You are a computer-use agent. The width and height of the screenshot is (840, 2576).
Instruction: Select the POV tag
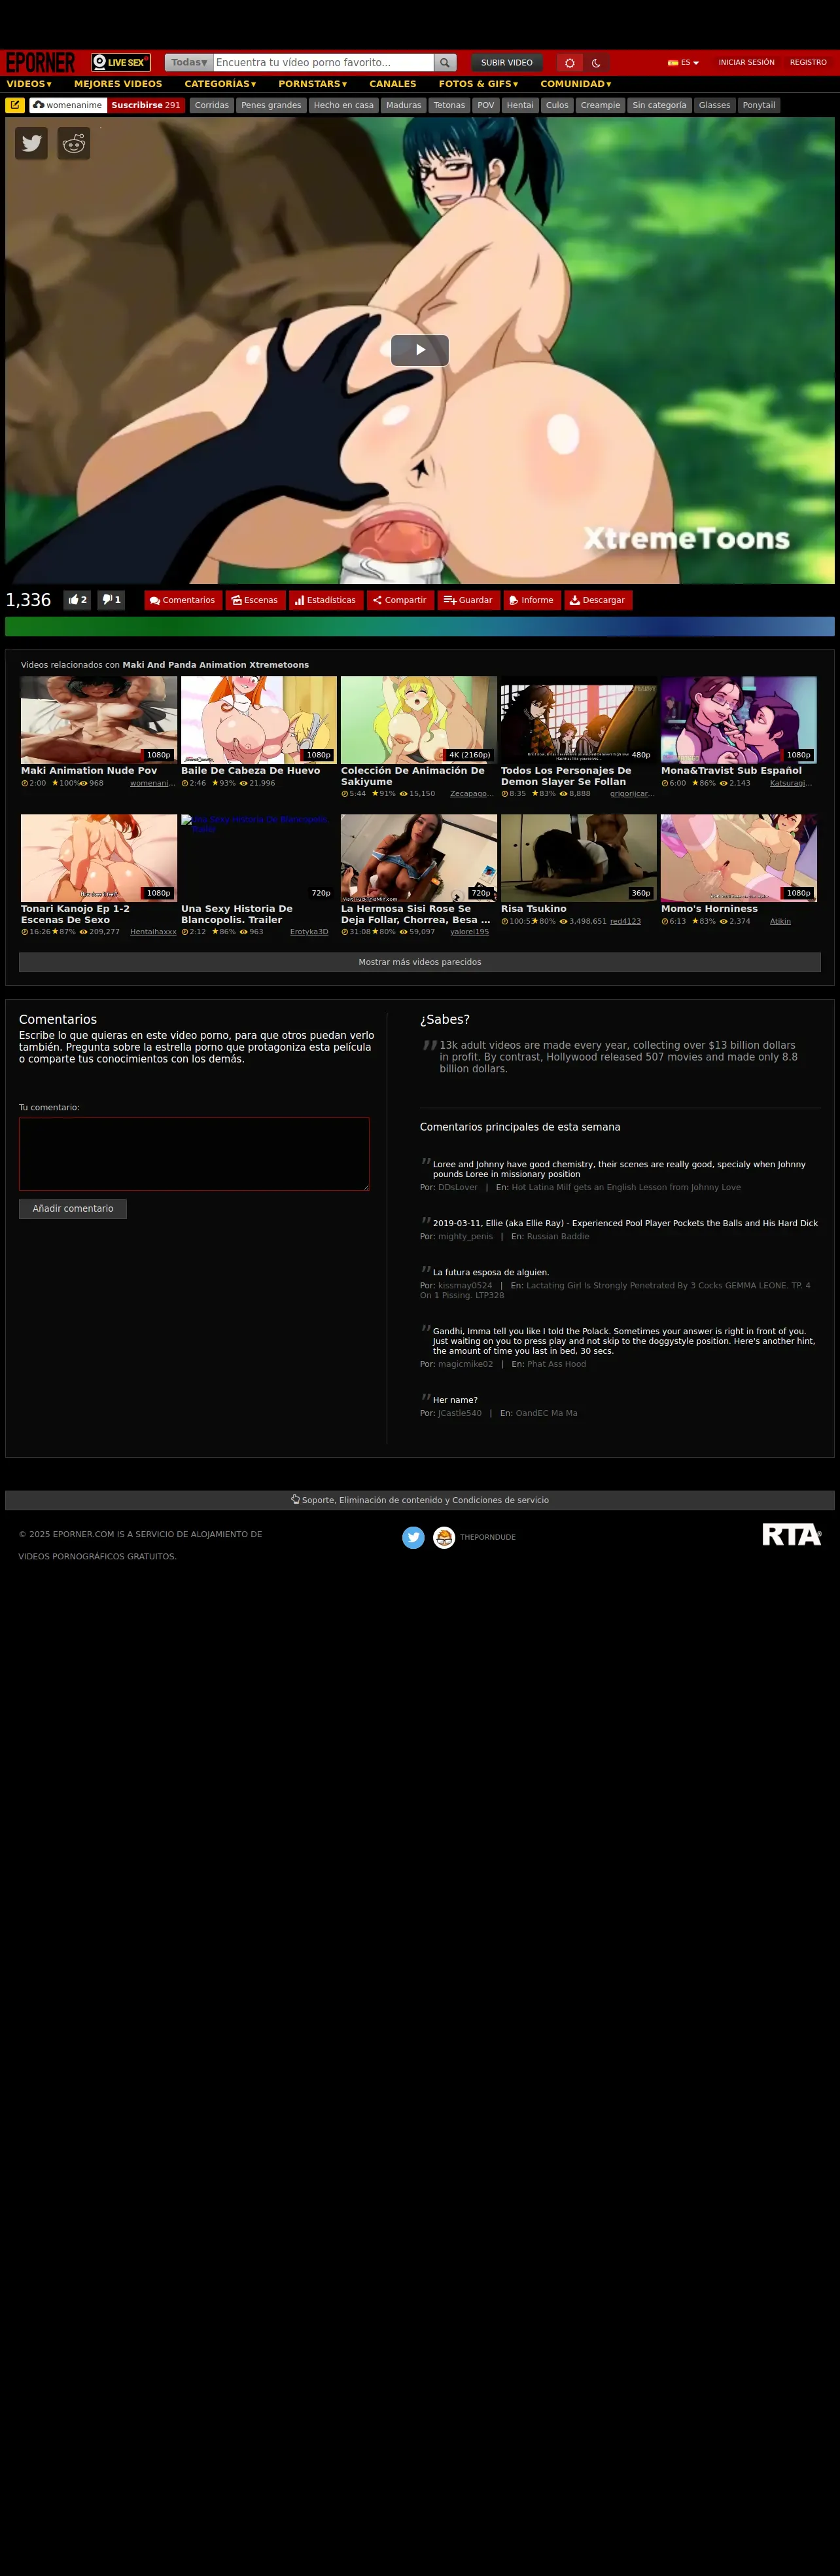tap(485, 105)
